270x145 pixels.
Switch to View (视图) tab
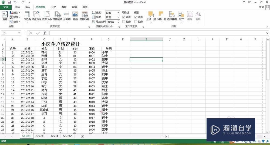pos(85,7)
